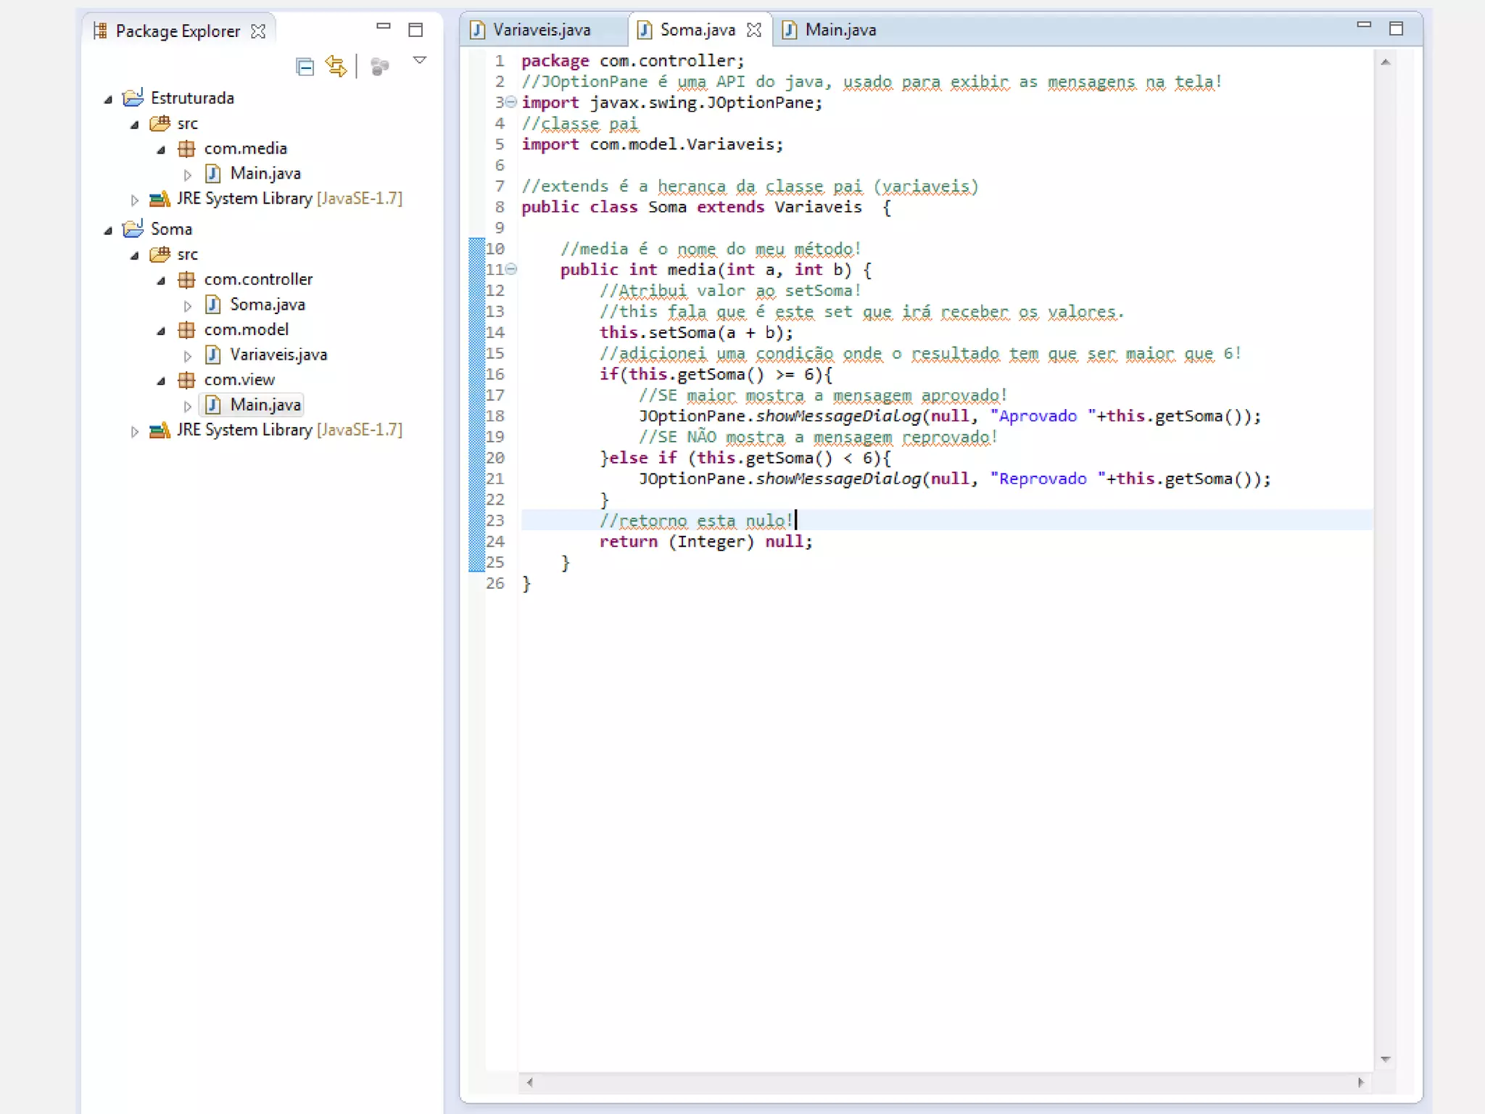Select Variaveis.java under com.model

(x=278, y=355)
